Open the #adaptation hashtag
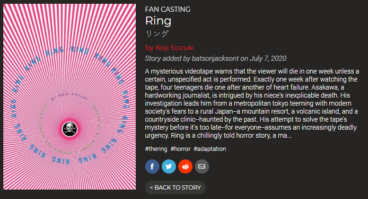The width and height of the screenshot is (368, 199). pyautogui.click(x=210, y=149)
